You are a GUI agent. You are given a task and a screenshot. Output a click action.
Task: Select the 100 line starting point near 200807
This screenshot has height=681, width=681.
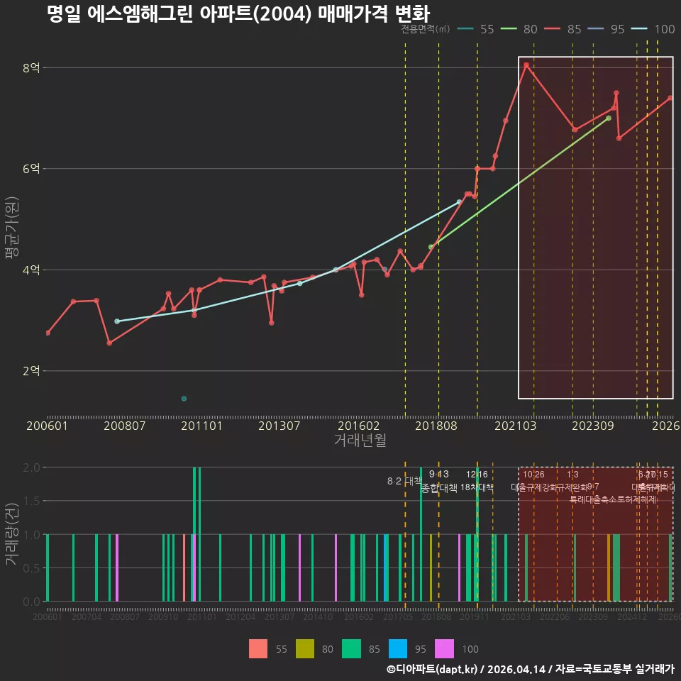pos(117,321)
